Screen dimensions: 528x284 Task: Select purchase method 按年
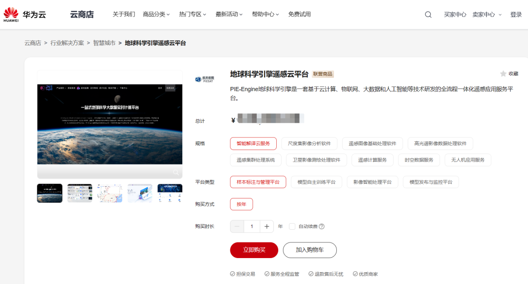pos(242,204)
